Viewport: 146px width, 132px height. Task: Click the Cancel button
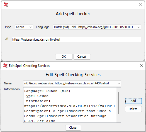click(x=82, y=57)
